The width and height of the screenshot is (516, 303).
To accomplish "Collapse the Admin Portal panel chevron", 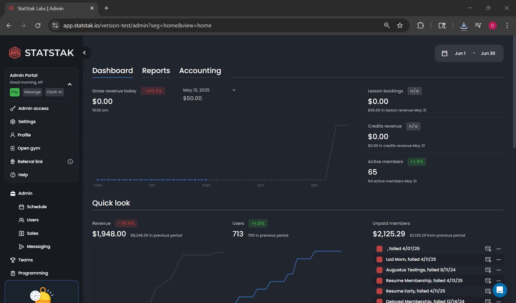I will (x=70, y=84).
